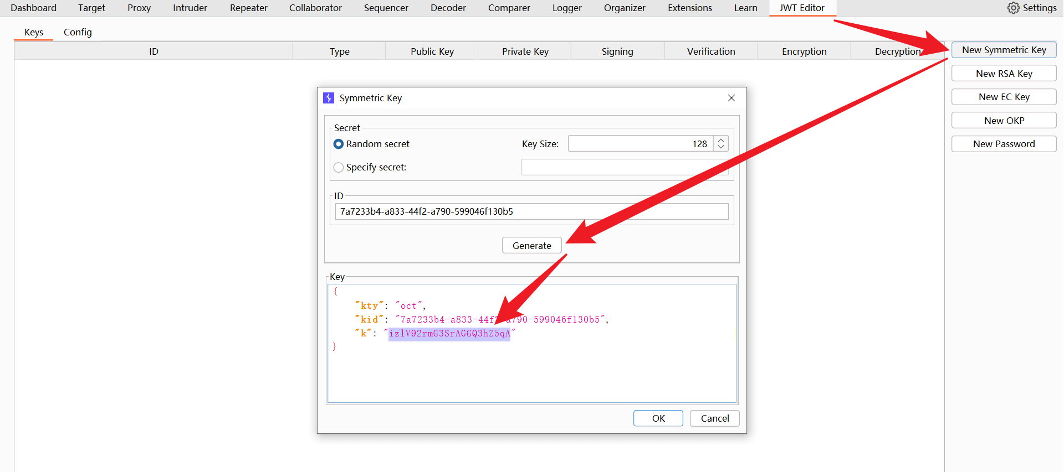Create a New RSA Key

(x=1004, y=74)
